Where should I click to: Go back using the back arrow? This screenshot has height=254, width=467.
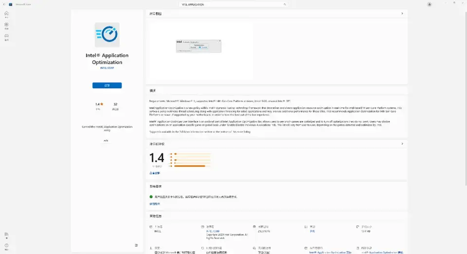[x=4, y=4]
